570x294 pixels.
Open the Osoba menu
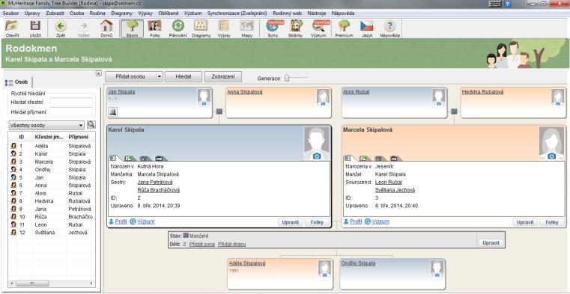76,13
